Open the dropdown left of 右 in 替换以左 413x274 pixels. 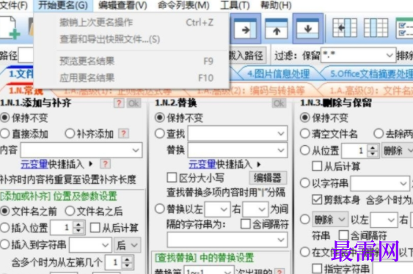pos(224,210)
